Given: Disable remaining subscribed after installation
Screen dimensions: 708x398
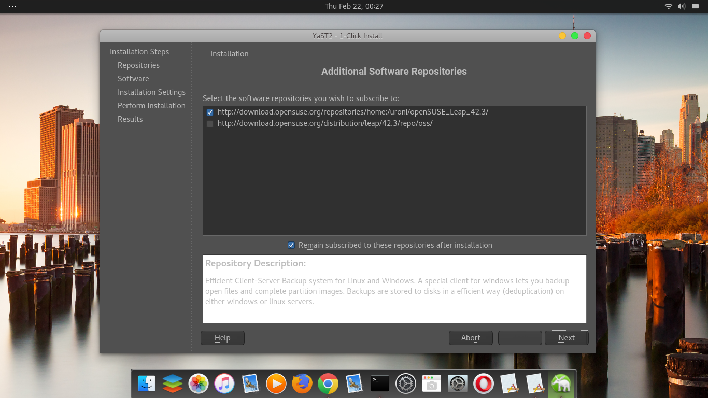Looking at the screenshot, I should 291,245.
